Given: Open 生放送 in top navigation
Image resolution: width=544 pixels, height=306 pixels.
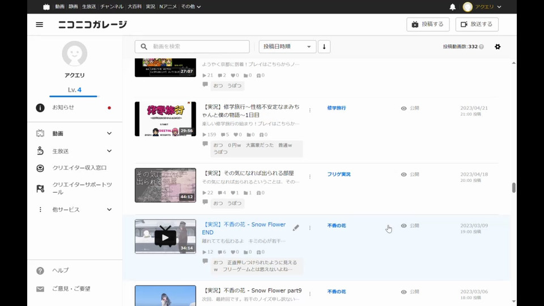Looking at the screenshot, I should [89, 7].
